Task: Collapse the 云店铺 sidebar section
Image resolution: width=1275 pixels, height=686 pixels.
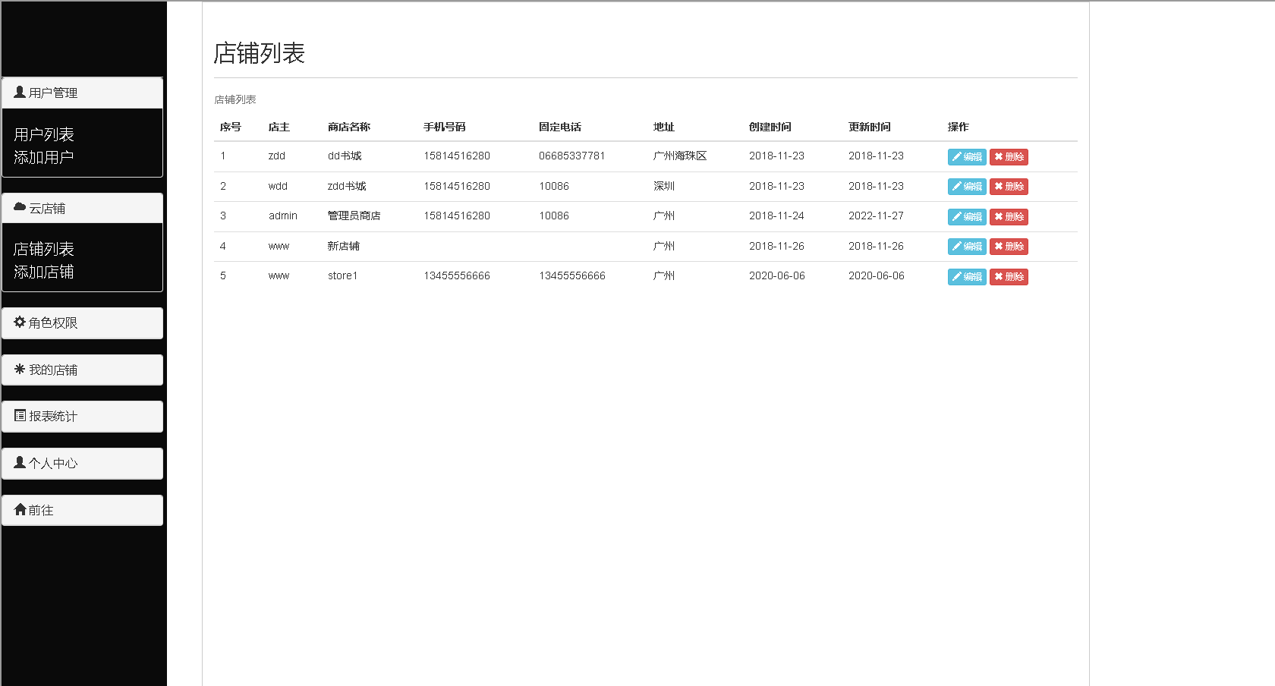Action: 82,208
